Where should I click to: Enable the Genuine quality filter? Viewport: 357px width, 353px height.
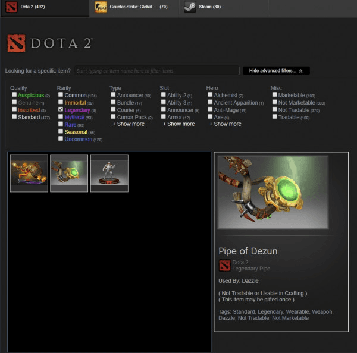click(x=14, y=102)
